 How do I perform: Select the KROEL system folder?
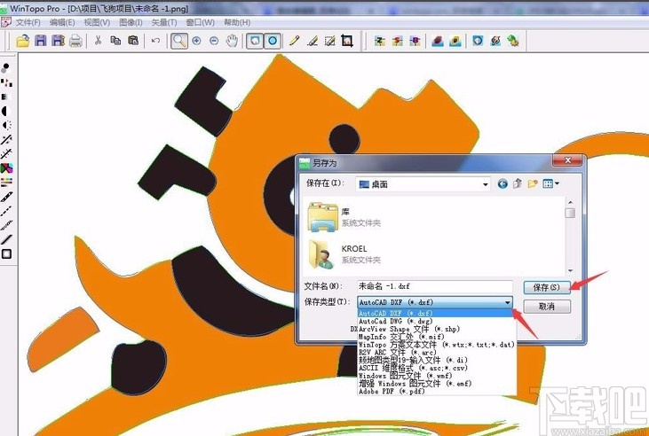tap(344, 253)
